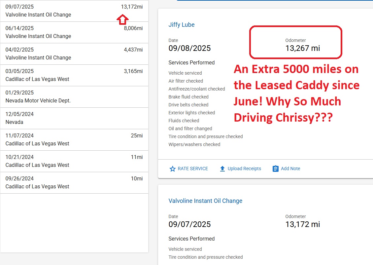Choose Upload Receipts

pos(244,169)
